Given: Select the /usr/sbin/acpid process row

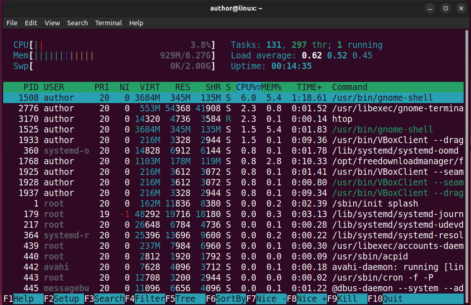Looking at the screenshot, I should tap(233, 257).
